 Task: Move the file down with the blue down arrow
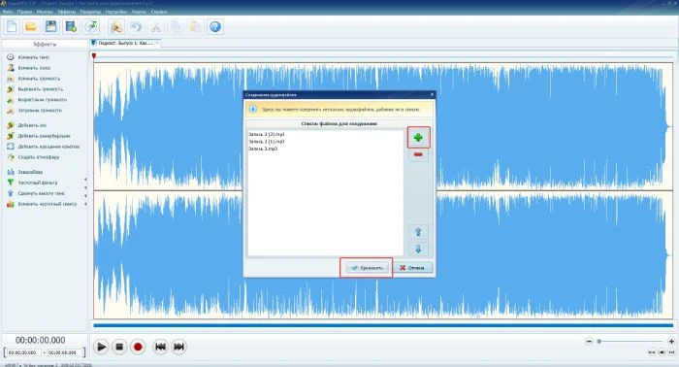coord(418,250)
